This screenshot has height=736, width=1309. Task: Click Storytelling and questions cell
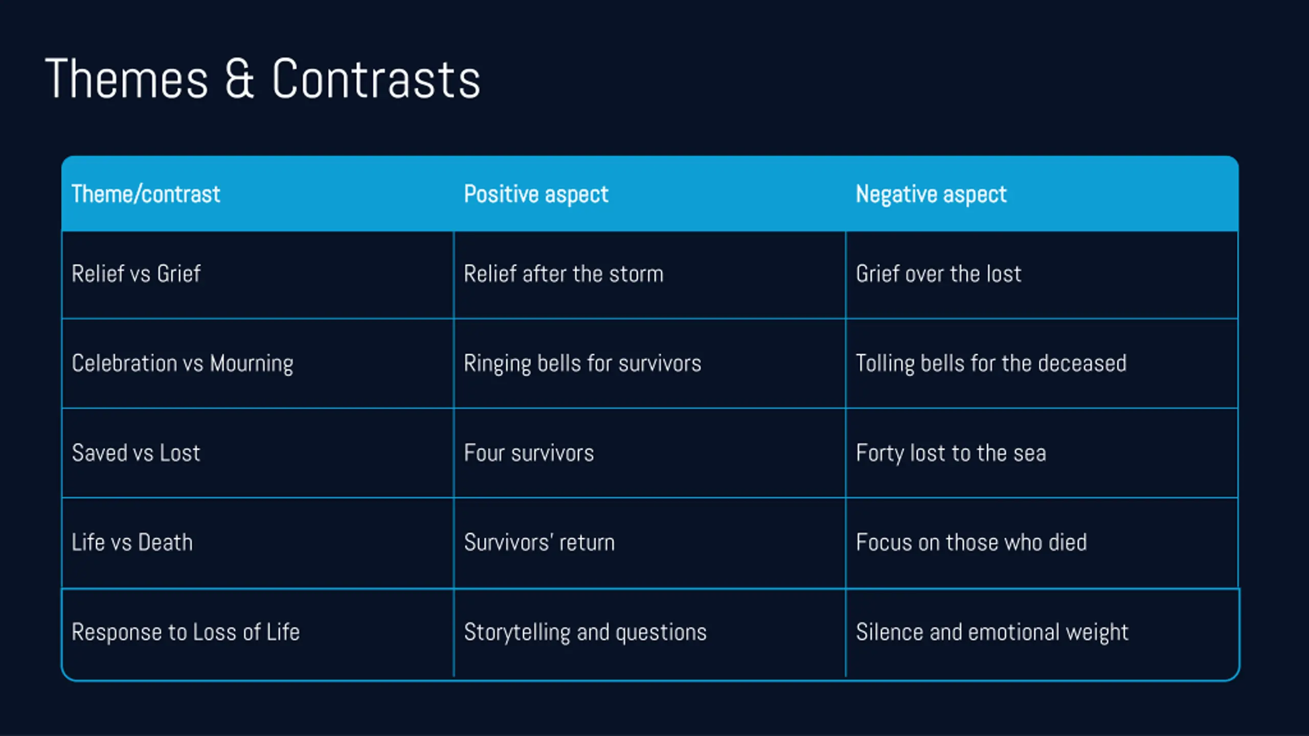coord(649,634)
